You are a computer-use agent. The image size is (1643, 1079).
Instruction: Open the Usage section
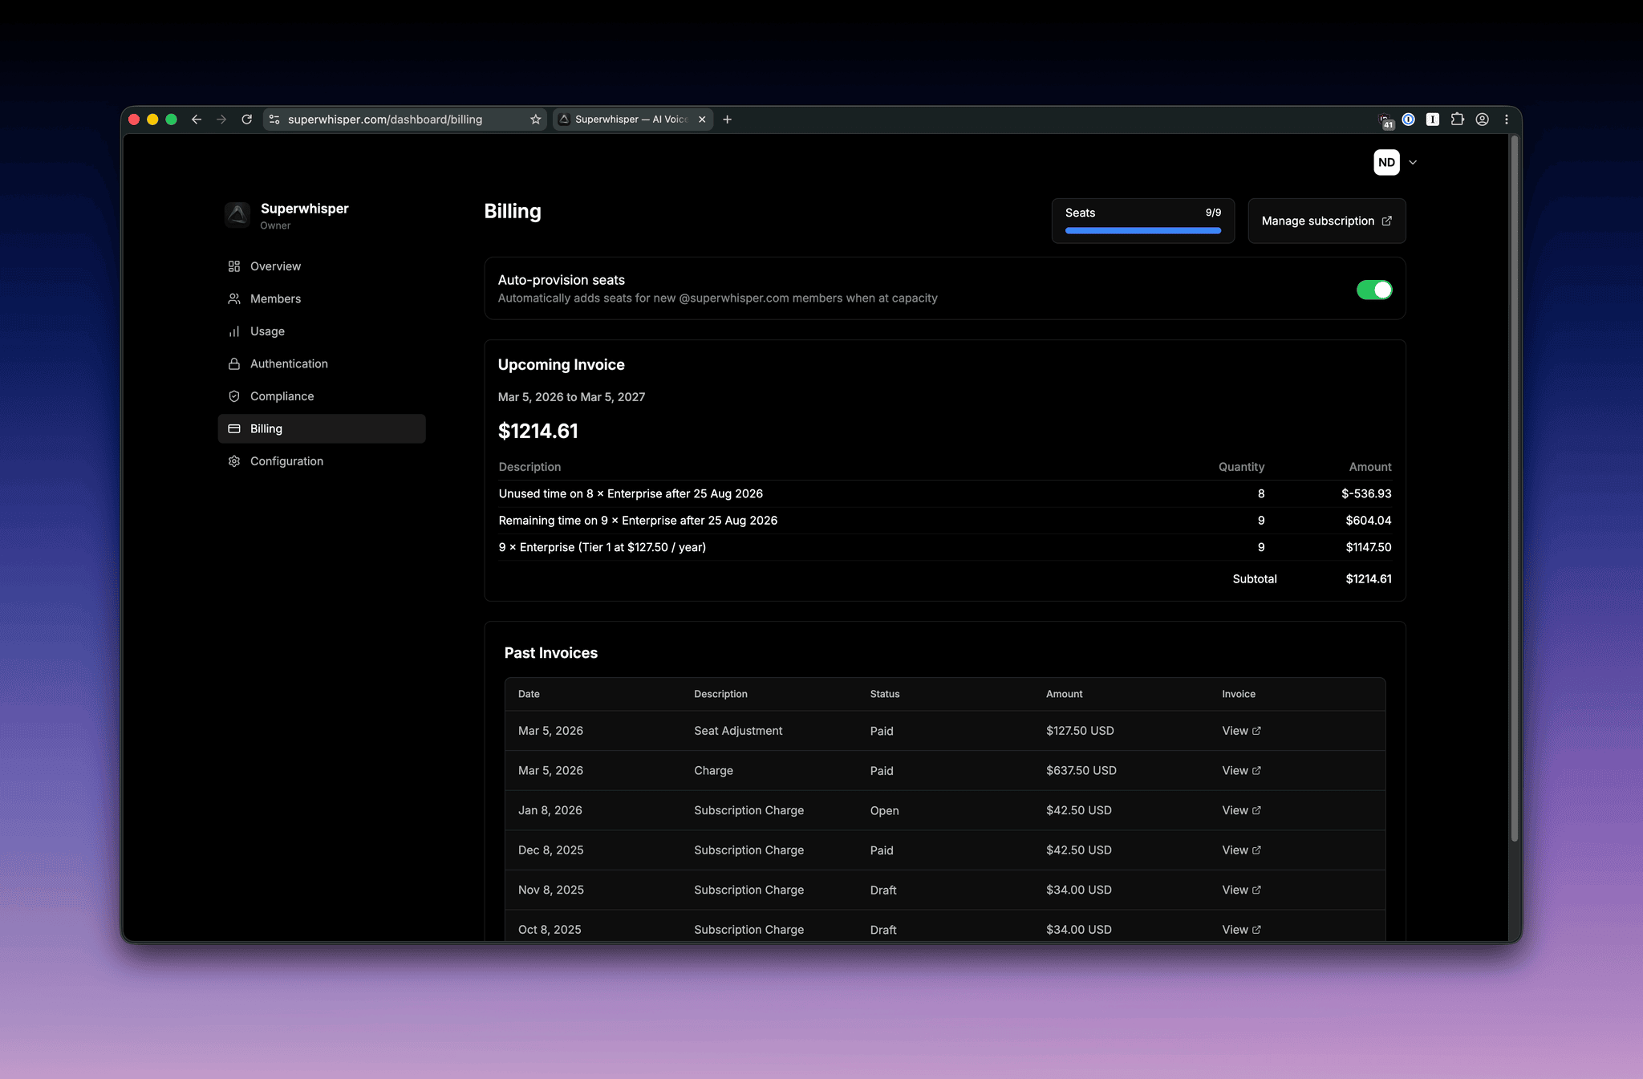(x=322, y=331)
